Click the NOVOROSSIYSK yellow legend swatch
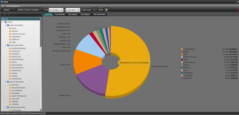239x115 pixels. (x=182, y=49)
